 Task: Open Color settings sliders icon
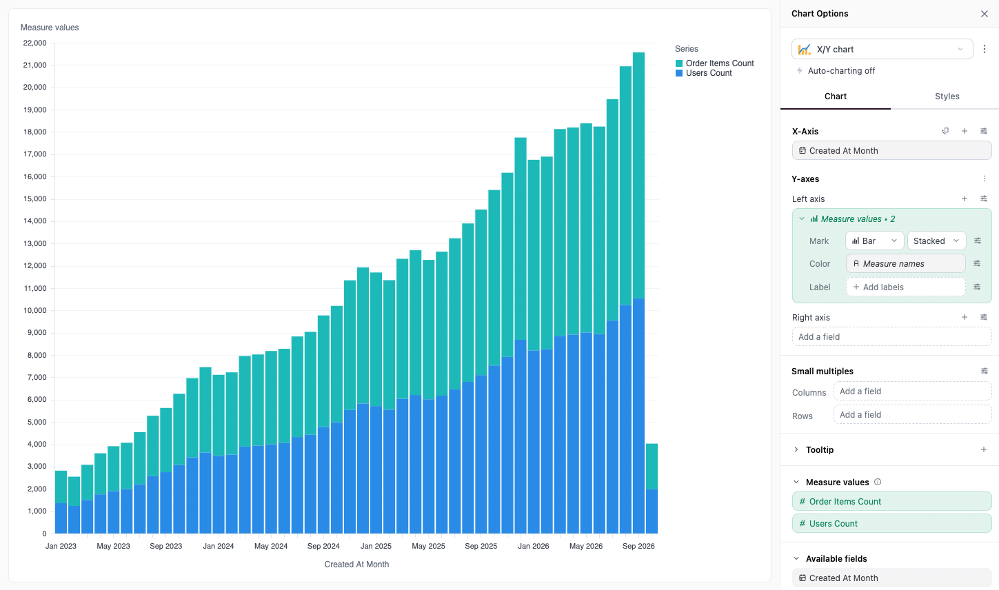[977, 263]
